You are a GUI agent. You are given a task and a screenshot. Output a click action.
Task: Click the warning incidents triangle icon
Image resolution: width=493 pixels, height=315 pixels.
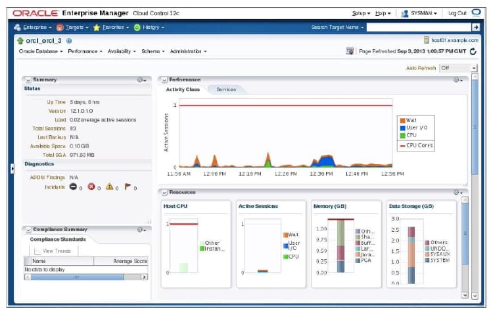[x=109, y=186]
